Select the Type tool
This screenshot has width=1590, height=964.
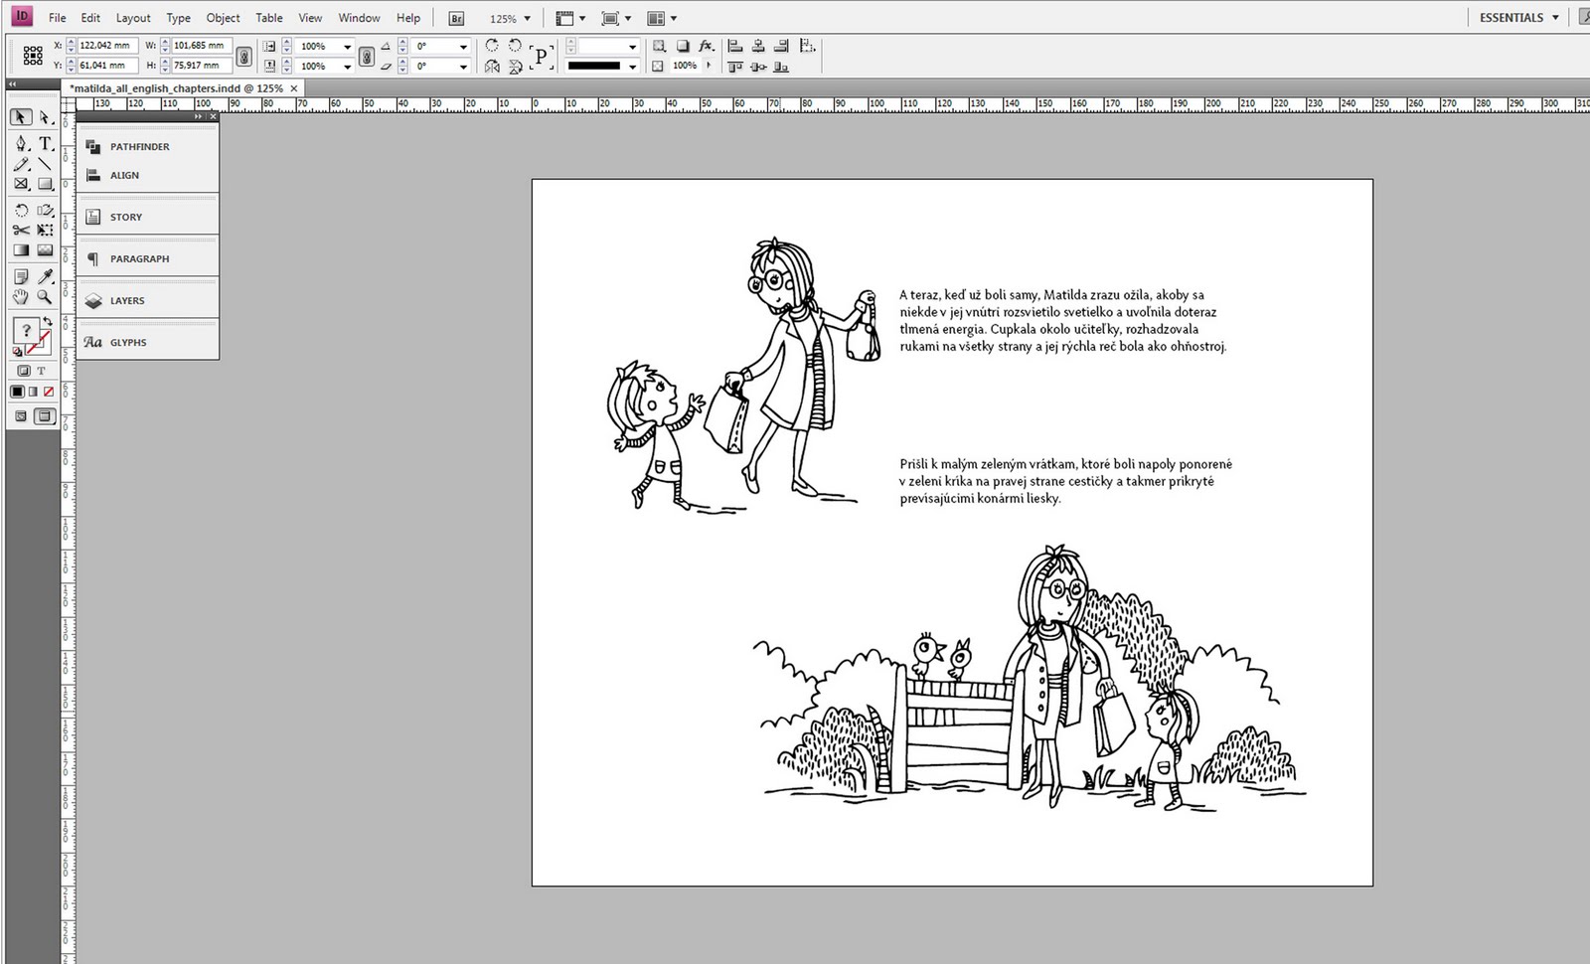pos(45,144)
